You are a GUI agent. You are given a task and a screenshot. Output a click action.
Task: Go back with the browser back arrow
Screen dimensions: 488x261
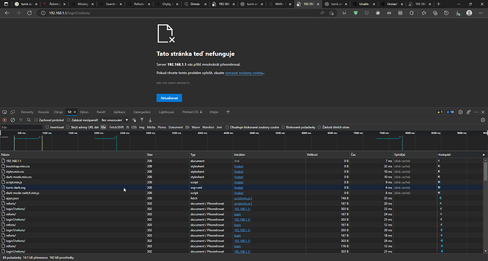7,13
